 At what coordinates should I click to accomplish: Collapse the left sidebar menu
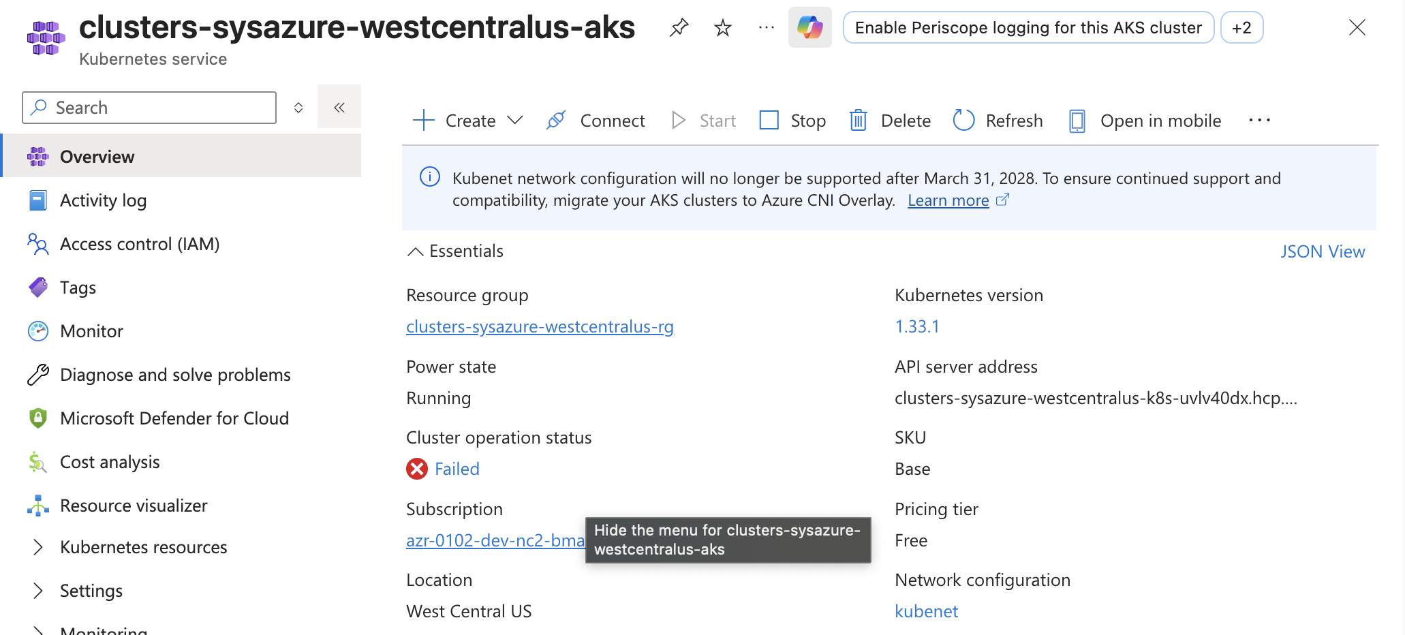pyautogui.click(x=339, y=106)
